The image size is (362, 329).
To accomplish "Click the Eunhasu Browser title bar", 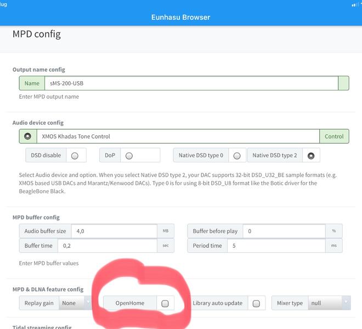I will (181, 17).
